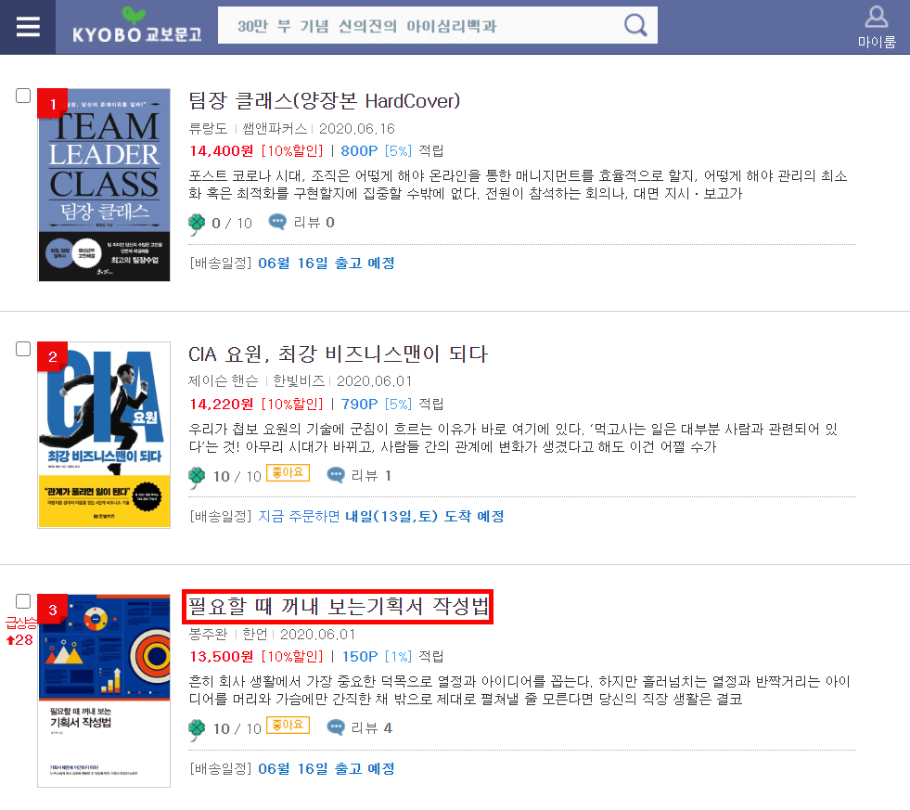The width and height of the screenshot is (910, 810).
Task: Click the Klover clover icon under 기획서 작성법
Action: (197, 728)
